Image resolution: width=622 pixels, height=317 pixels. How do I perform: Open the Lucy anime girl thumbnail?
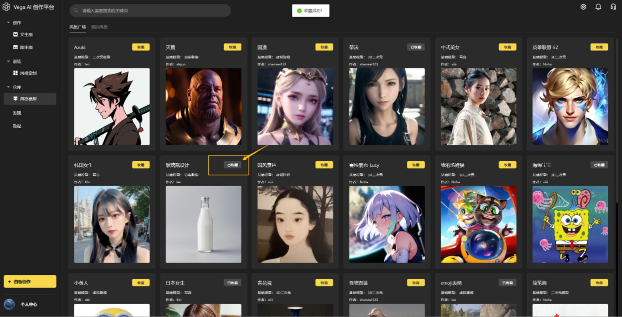[387, 224]
